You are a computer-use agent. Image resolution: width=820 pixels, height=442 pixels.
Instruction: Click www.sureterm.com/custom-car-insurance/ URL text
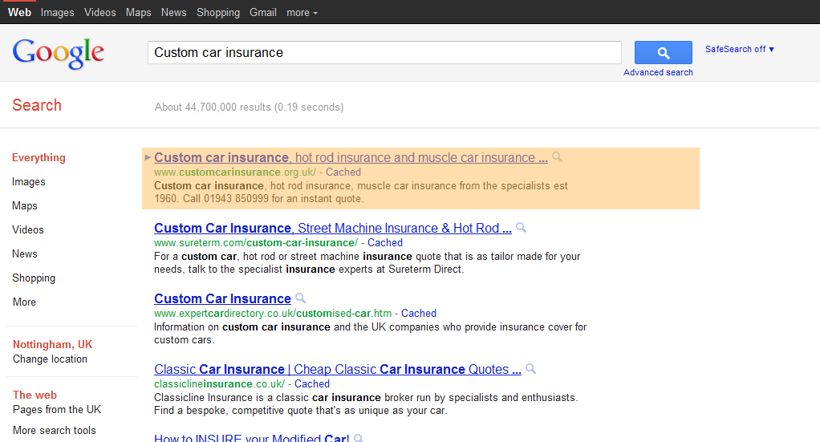pos(256,243)
